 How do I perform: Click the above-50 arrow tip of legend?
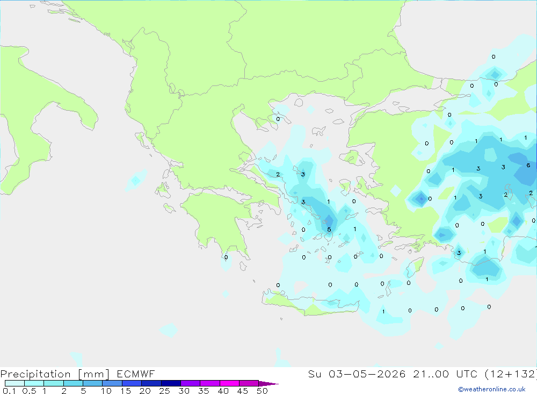pyautogui.click(x=268, y=383)
